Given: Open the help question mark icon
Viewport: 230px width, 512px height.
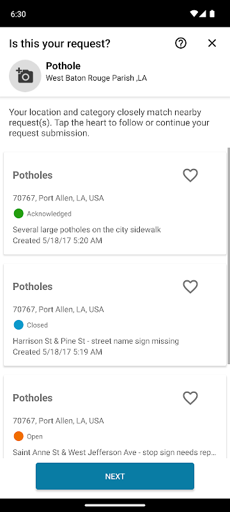Looking at the screenshot, I should (180, 43).
